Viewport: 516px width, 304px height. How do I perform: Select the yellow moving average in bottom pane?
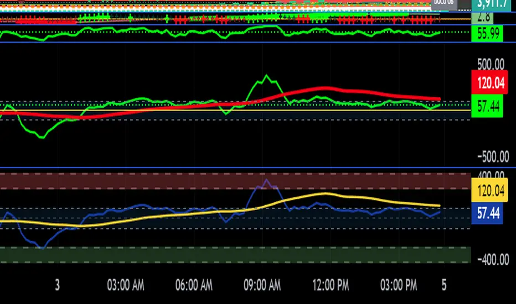pos(327,193)
